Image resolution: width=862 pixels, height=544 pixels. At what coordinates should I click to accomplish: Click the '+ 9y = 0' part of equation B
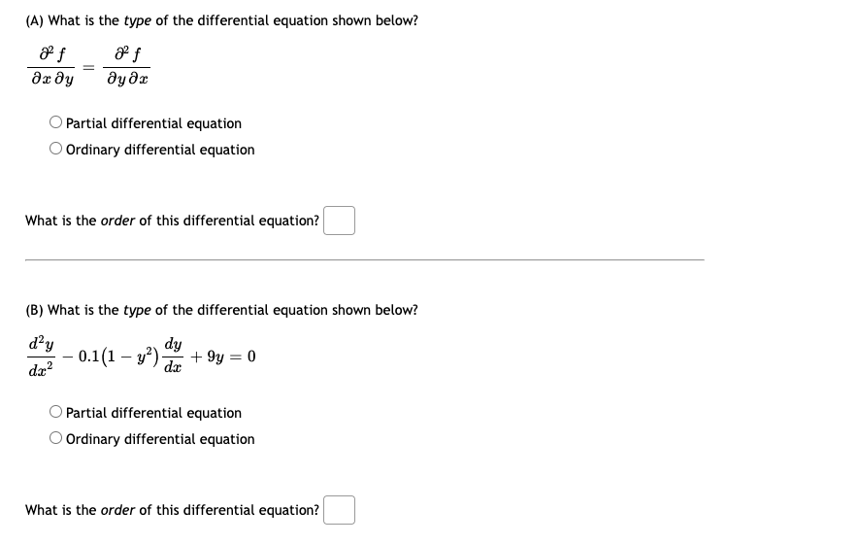(222, 357)
